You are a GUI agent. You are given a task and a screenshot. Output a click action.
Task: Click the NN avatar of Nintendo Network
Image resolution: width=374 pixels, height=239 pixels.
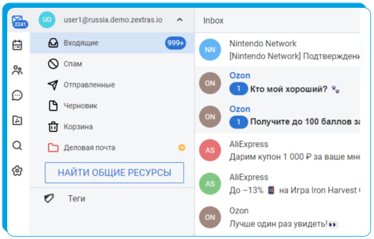210,50
